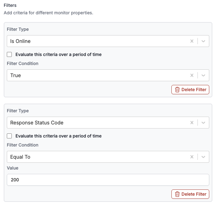Delete the Is Online filter

point(190,90)
